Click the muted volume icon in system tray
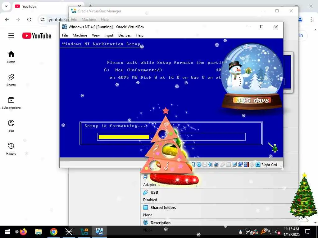 click(x=278, y=232)
